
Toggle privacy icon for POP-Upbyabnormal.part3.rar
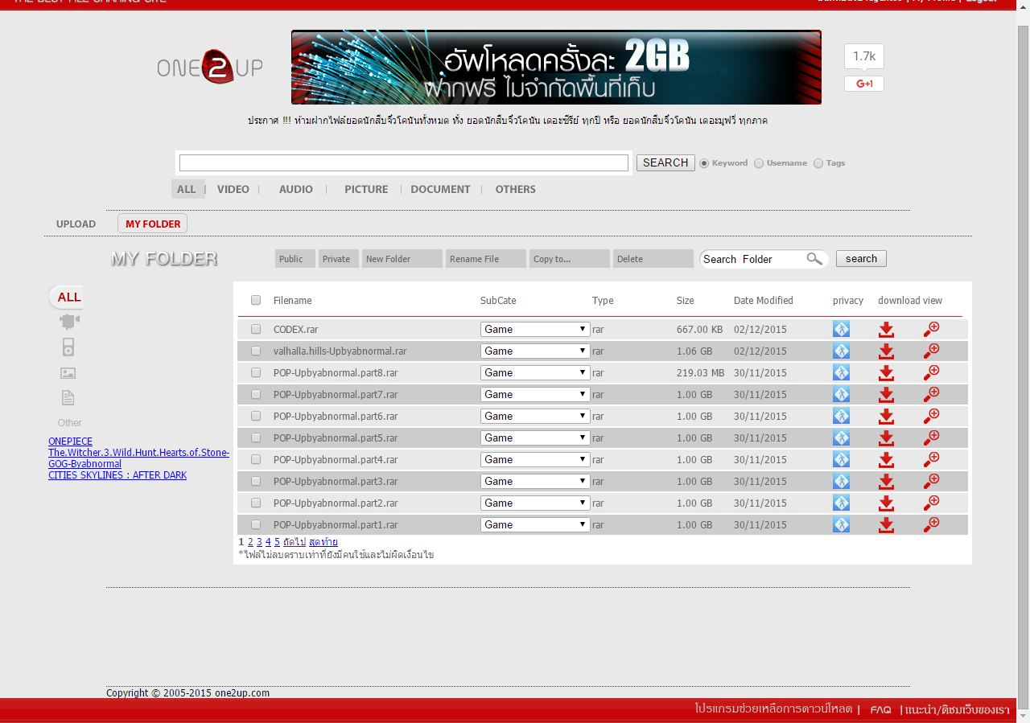pos(841,481)
